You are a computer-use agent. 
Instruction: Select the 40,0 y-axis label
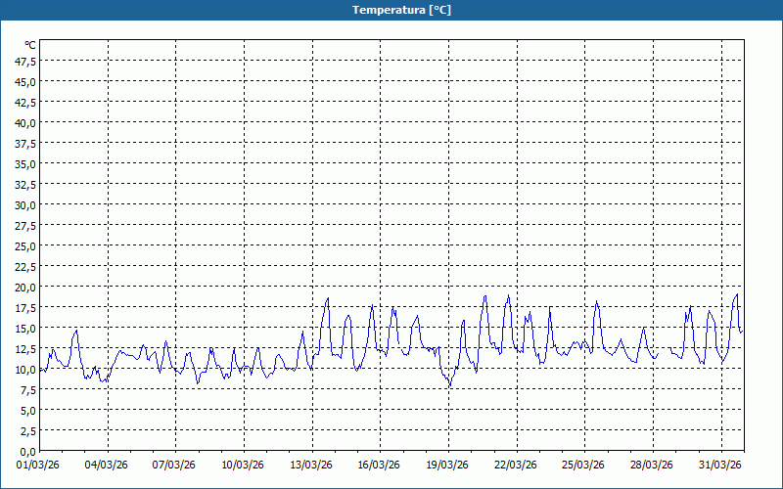[26, 123]
